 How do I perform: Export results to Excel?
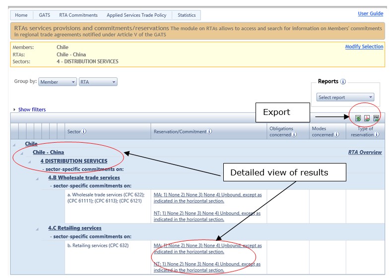tap(358, 118)
